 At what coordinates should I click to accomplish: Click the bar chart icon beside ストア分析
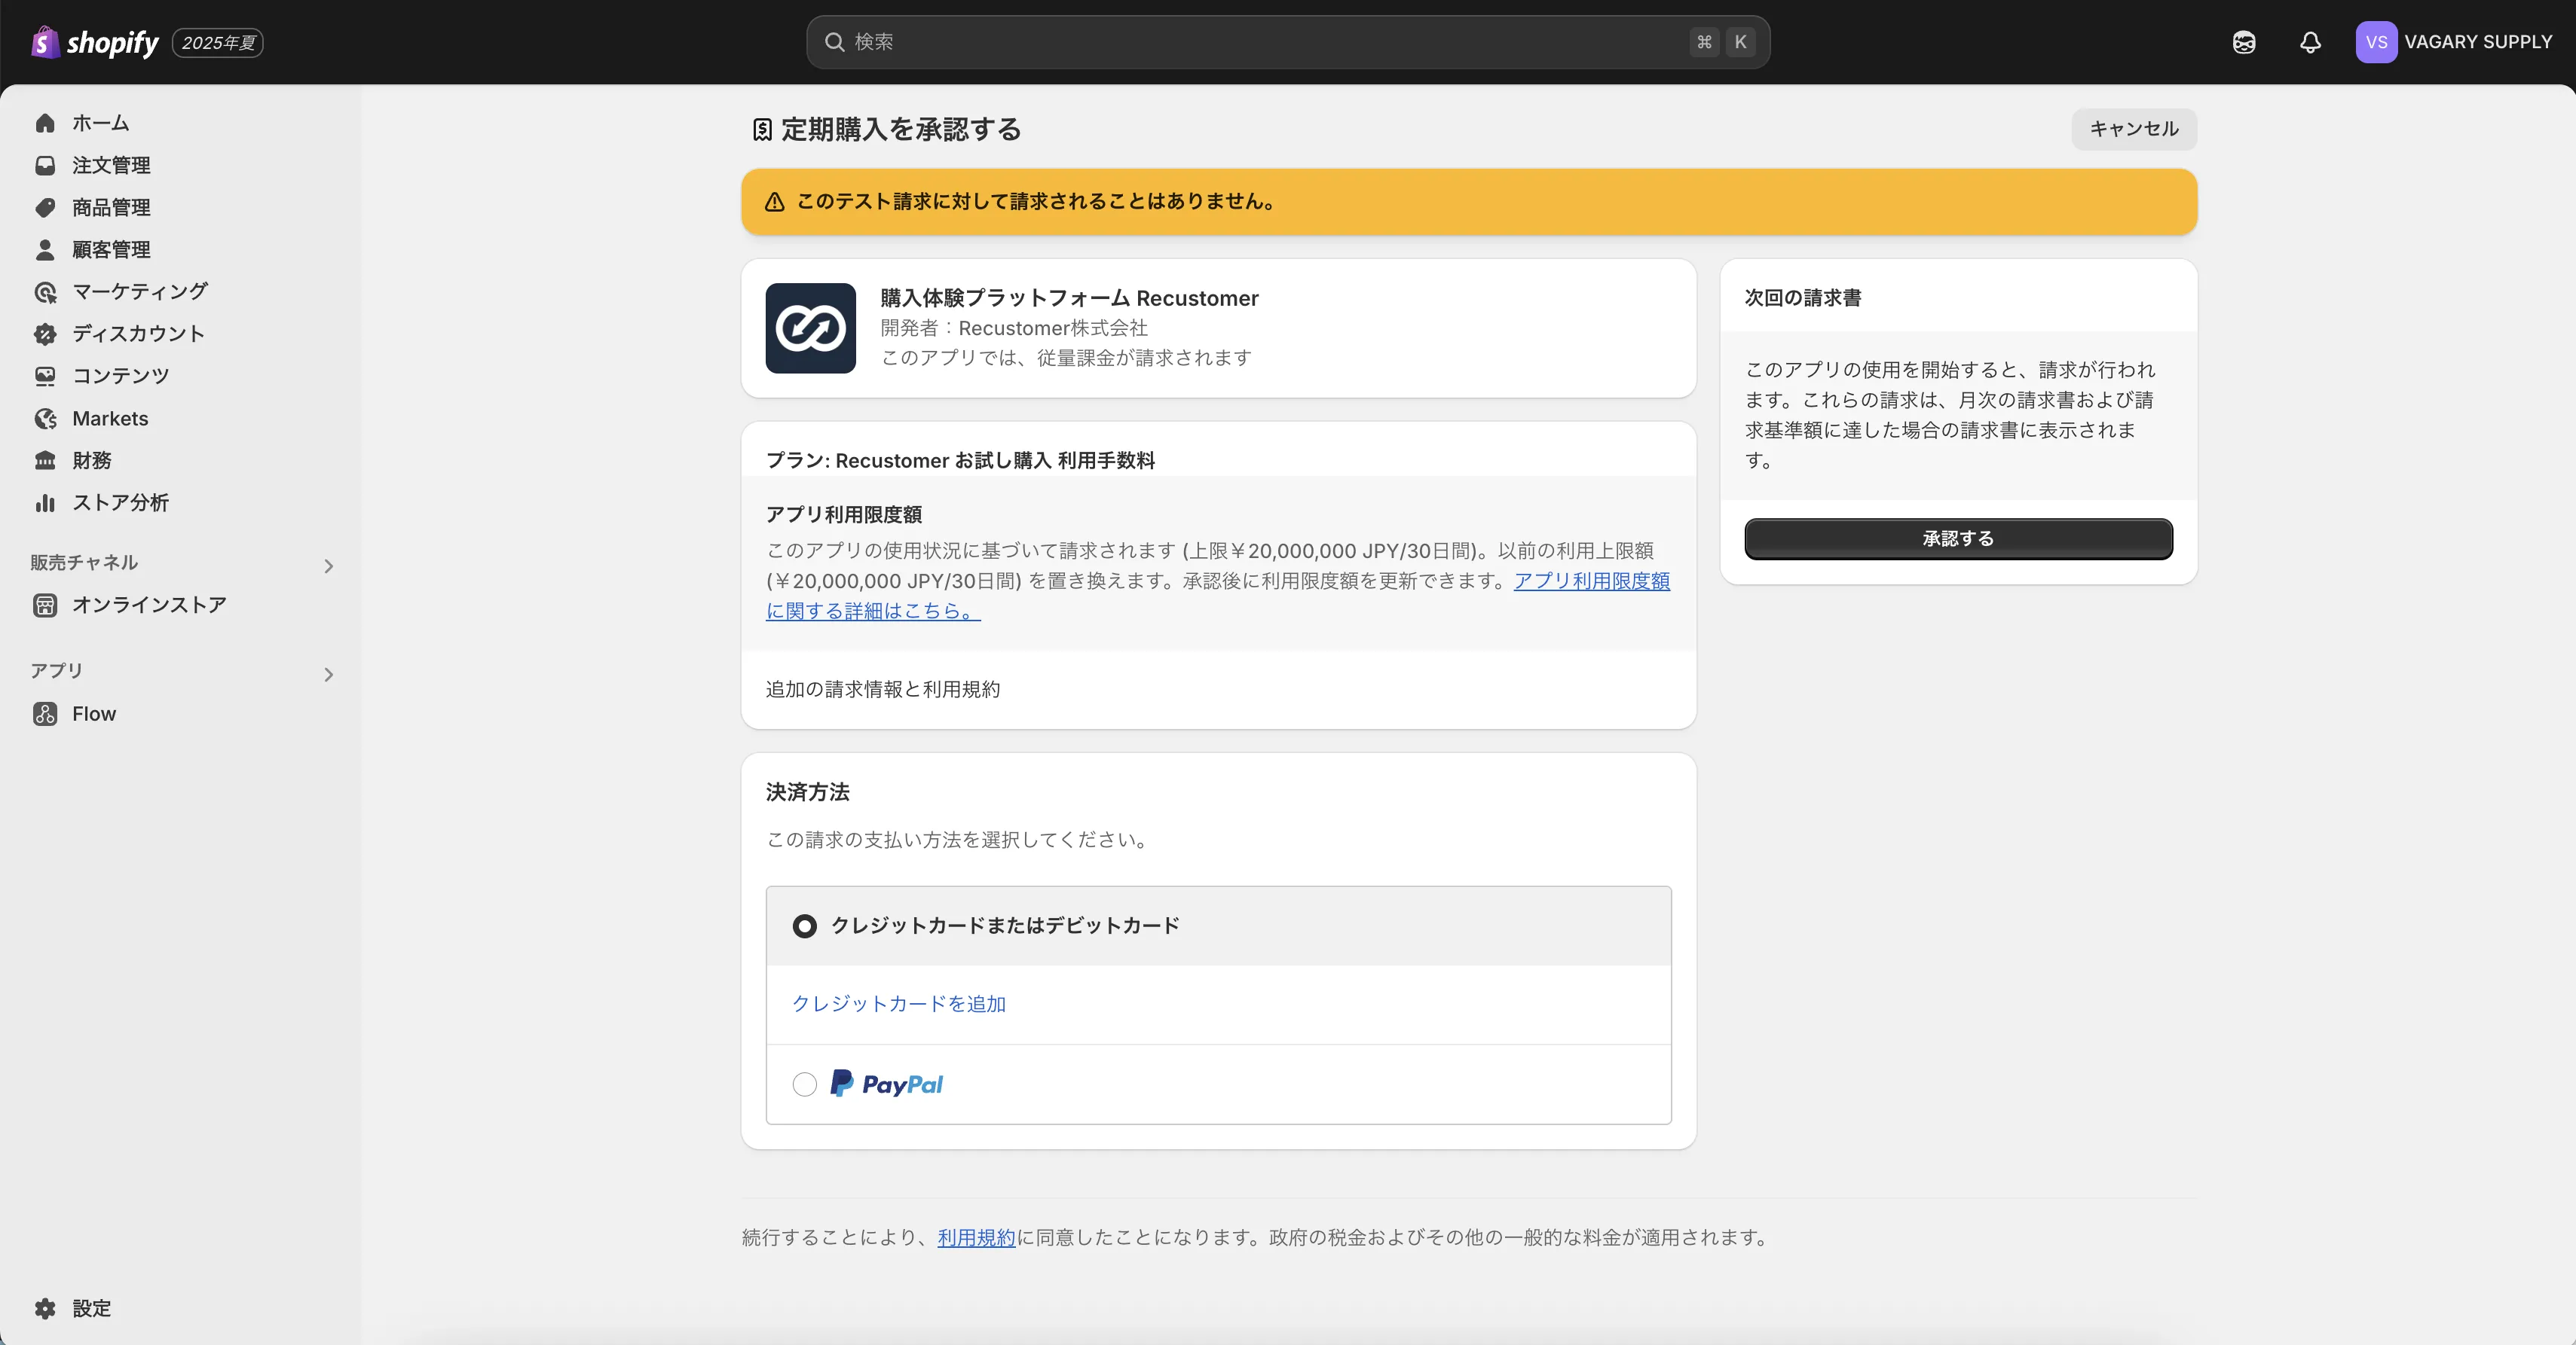point(45,502)
